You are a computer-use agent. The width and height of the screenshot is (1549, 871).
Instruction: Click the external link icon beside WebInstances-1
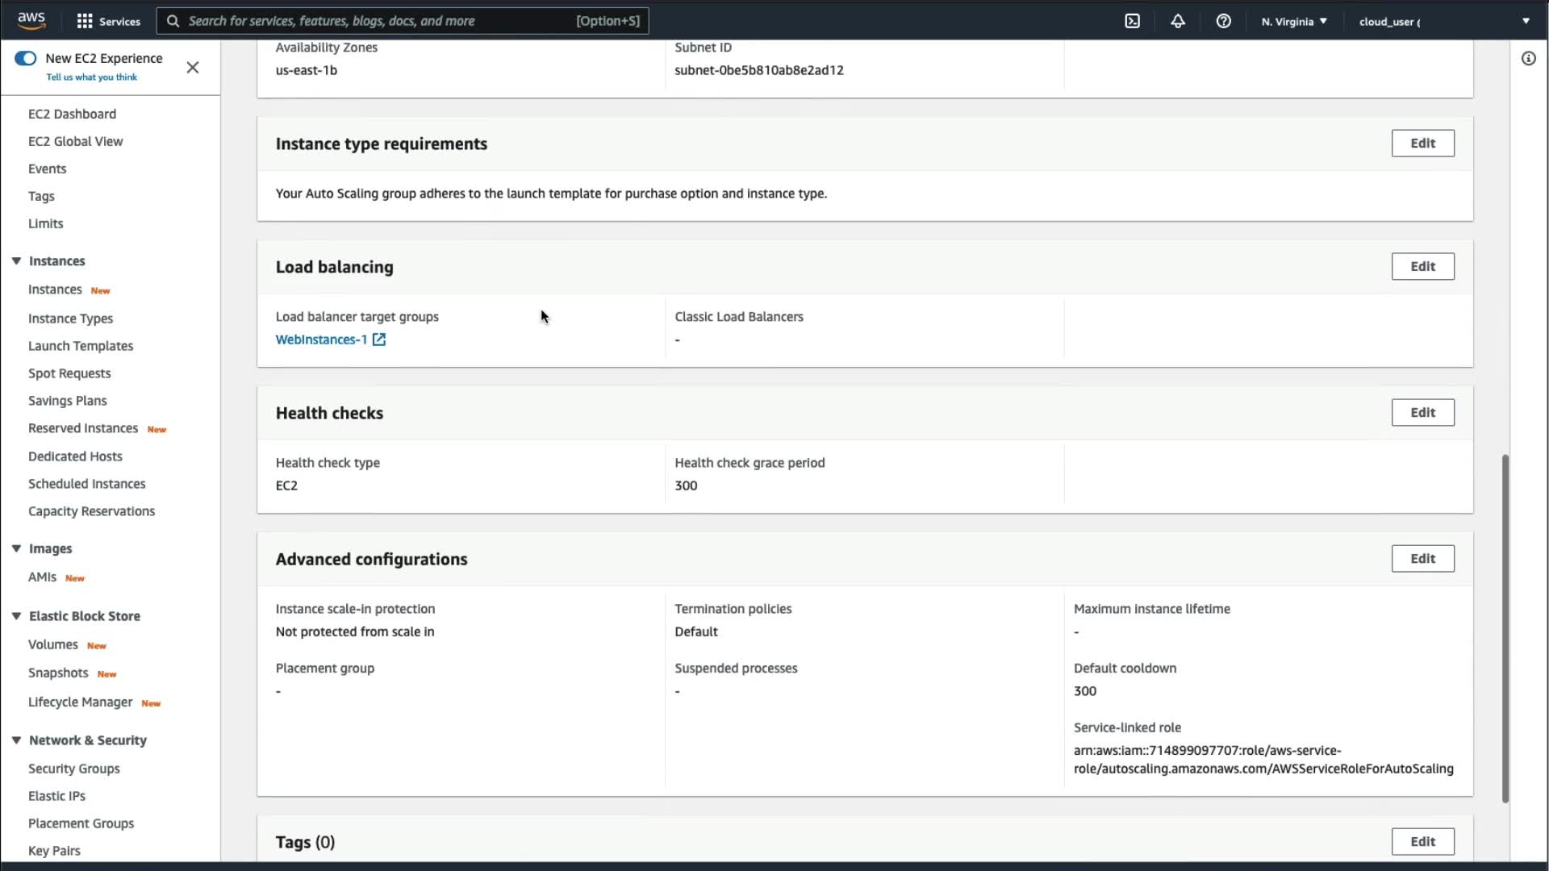point(379,340)
